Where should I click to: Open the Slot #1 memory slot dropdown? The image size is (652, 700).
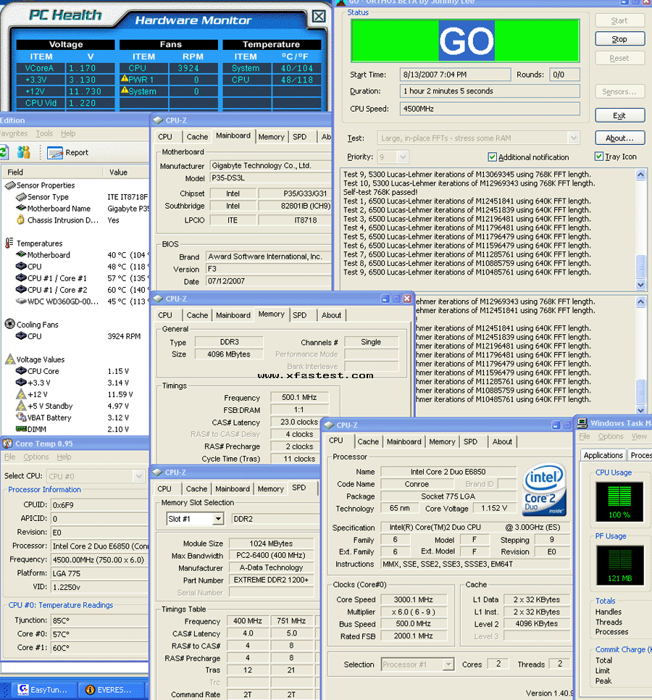[218, 519]
